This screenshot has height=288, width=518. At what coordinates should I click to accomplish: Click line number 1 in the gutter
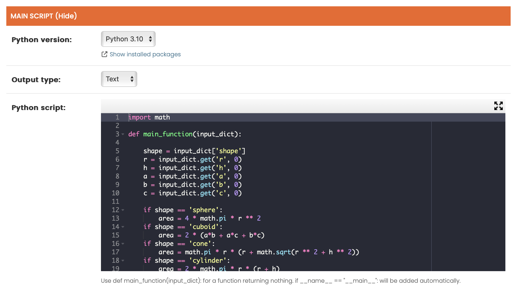tap(117, 117)
